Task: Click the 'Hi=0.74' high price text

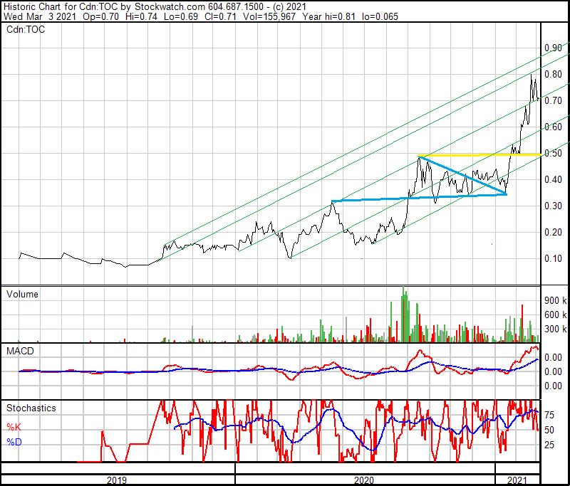Action: [141, 16]
